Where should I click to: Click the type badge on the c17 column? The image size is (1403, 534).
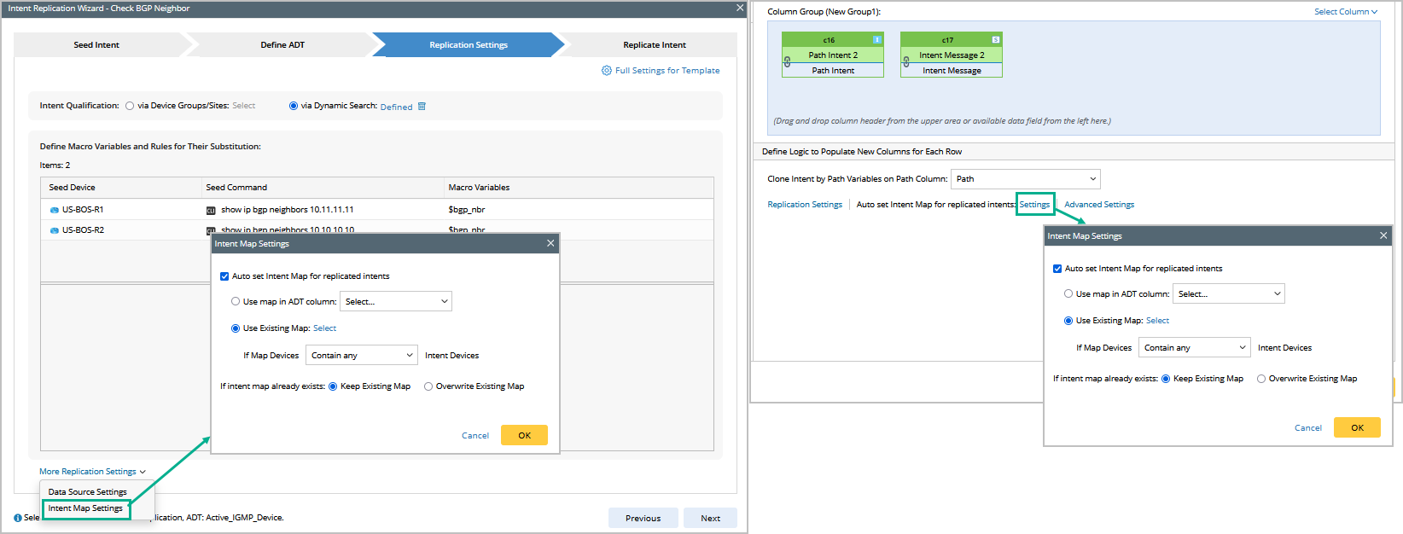[x=996, y=40]
